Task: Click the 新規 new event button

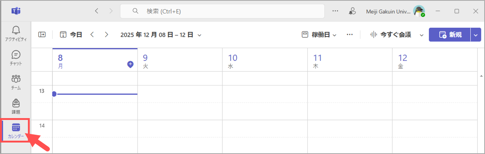Action: tap(450, 35)
